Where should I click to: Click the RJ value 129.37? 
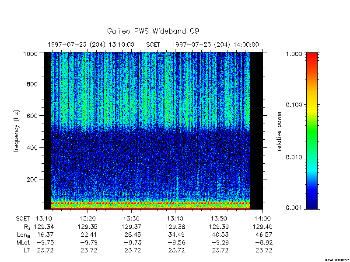[x=131, y=227]
